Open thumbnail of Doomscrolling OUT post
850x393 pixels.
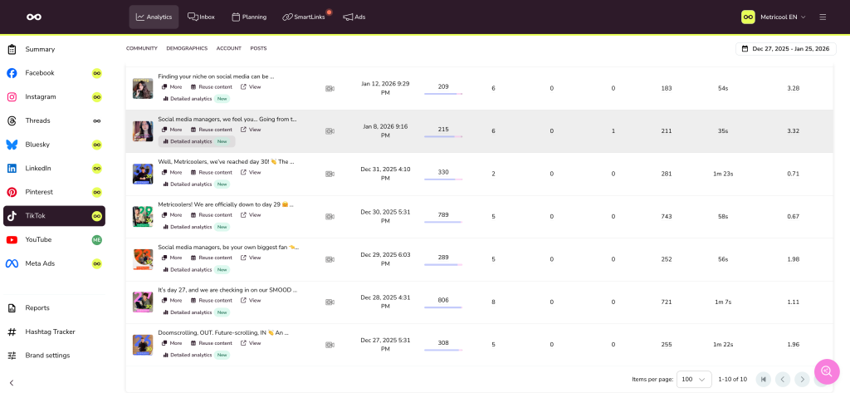pos(143,343)
